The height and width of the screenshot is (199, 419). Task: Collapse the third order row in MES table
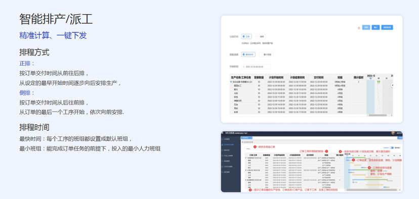click(x=246, y=180)
